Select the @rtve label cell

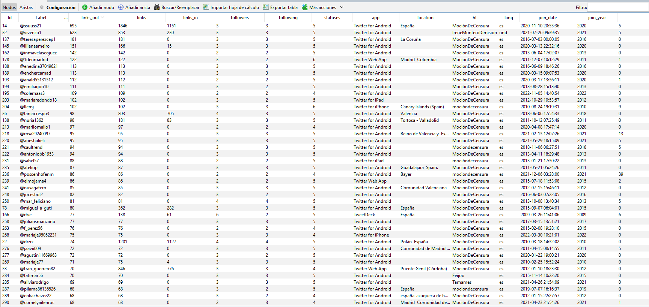pos(26,215)
